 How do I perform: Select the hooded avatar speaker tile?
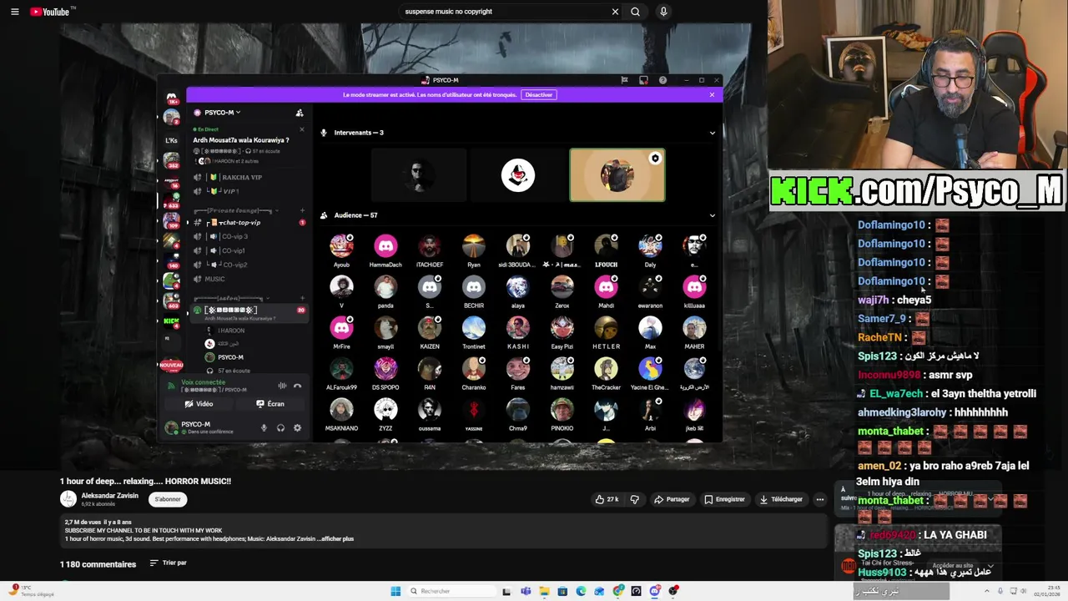(x=517, y=175)
